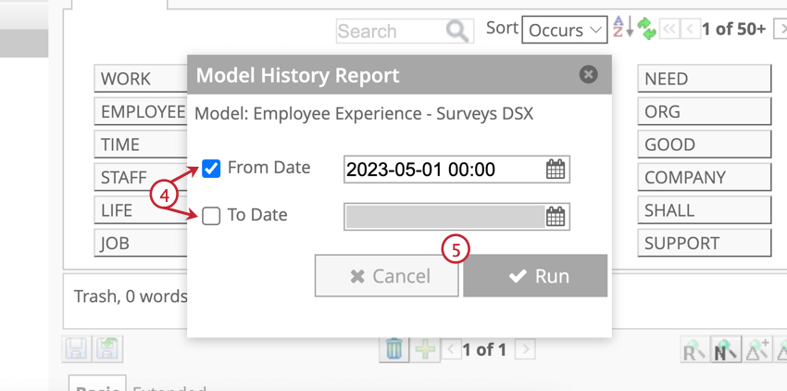Image resolution: width=787 pixels, height=391 pixels.
Task: Click the save disk icon
Action: [x=77, y=349]
